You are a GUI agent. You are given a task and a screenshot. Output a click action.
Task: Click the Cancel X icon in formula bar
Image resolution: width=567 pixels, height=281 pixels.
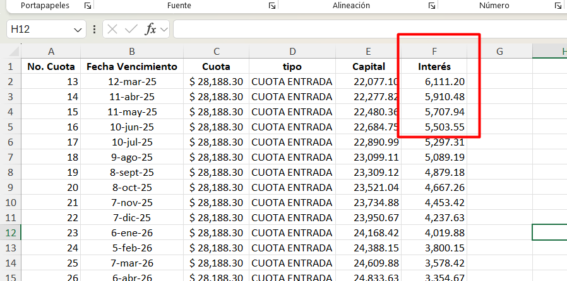coord(113,29)
